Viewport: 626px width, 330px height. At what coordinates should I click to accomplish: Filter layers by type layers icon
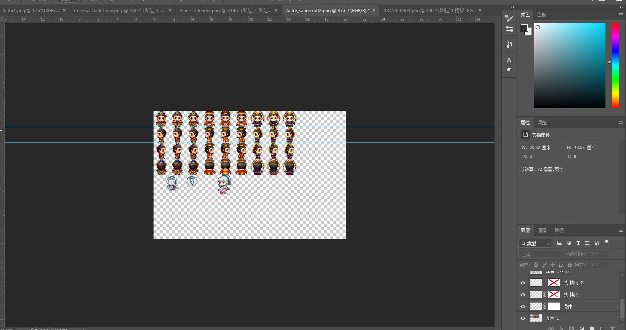(x=578, y=243)
